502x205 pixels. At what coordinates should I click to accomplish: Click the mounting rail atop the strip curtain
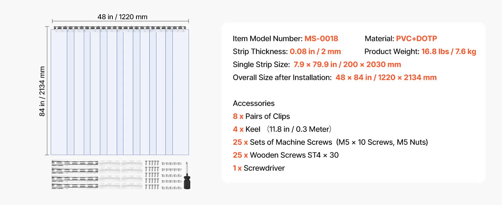coord(120,28)
